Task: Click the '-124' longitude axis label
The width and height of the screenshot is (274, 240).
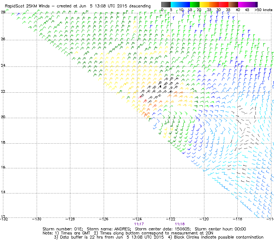Action: [x=137, y=219]
